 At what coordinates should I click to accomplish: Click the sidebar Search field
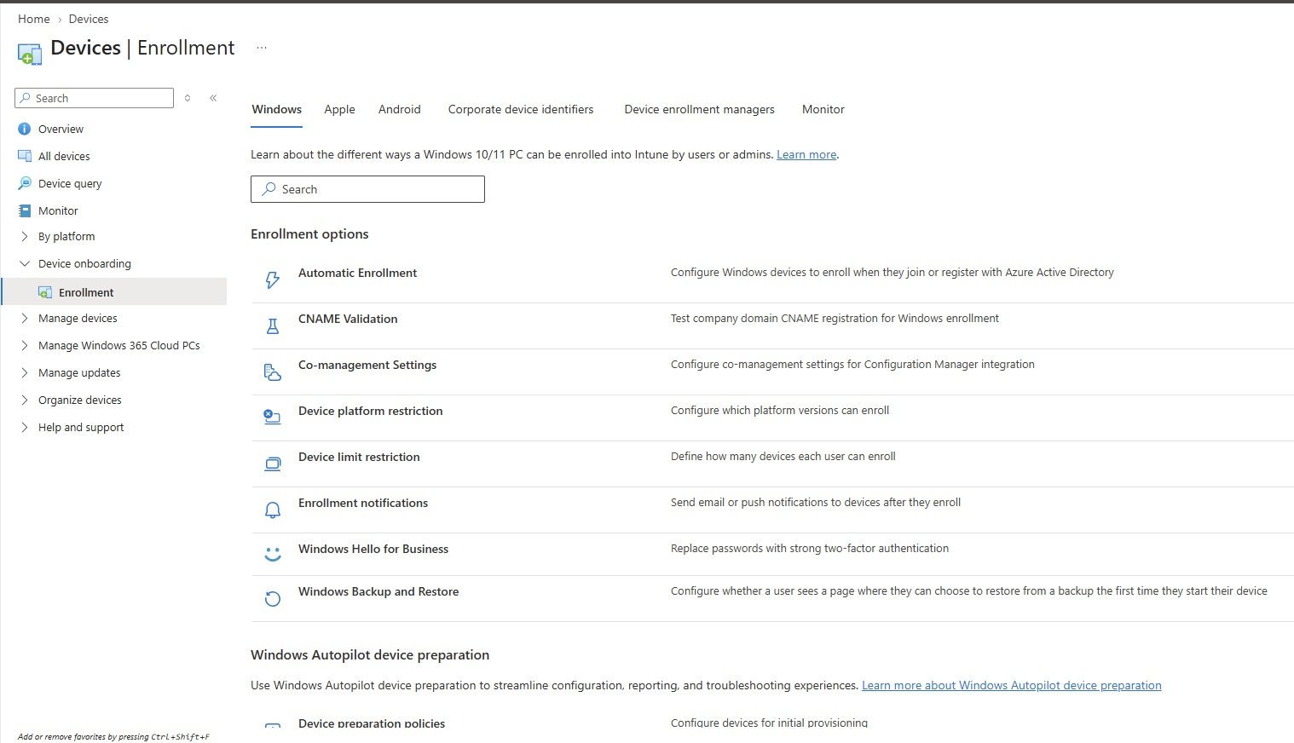tap(94, 98)
